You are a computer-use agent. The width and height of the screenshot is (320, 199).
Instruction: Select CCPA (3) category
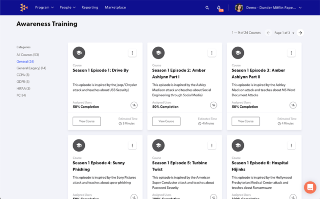23,75
